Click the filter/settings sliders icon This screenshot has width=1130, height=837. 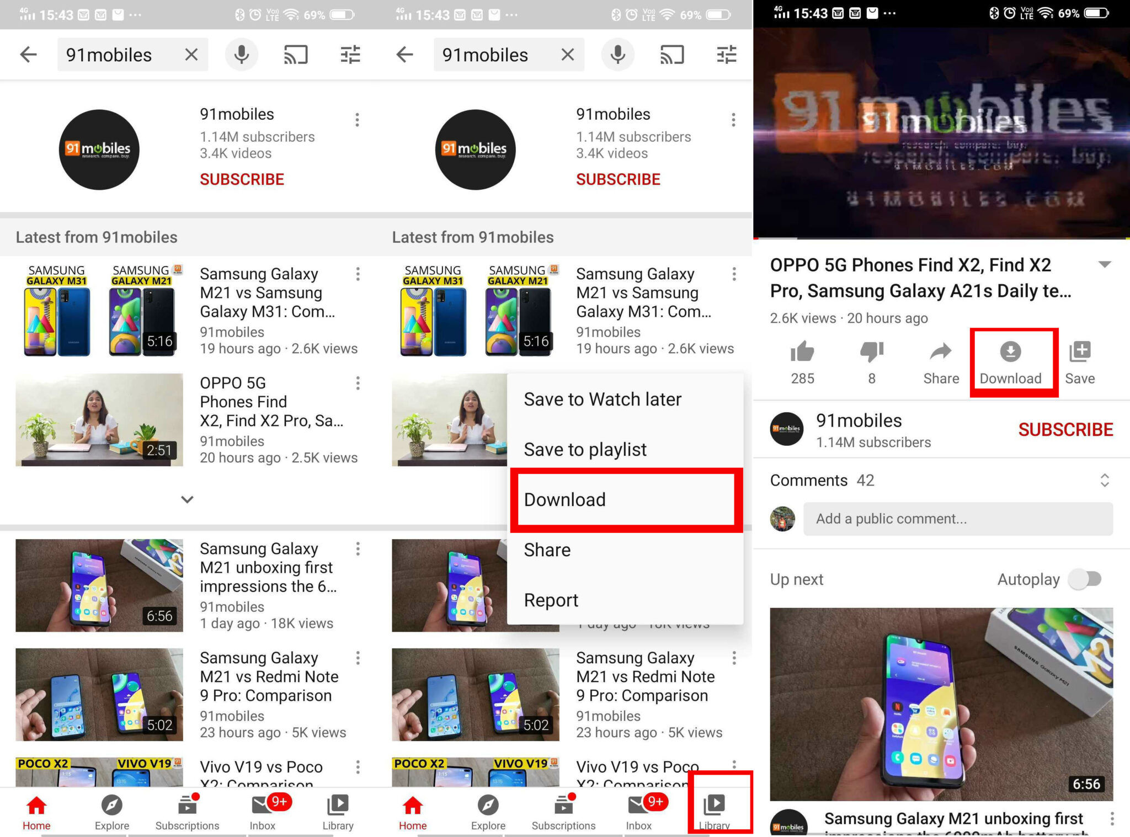350,55
